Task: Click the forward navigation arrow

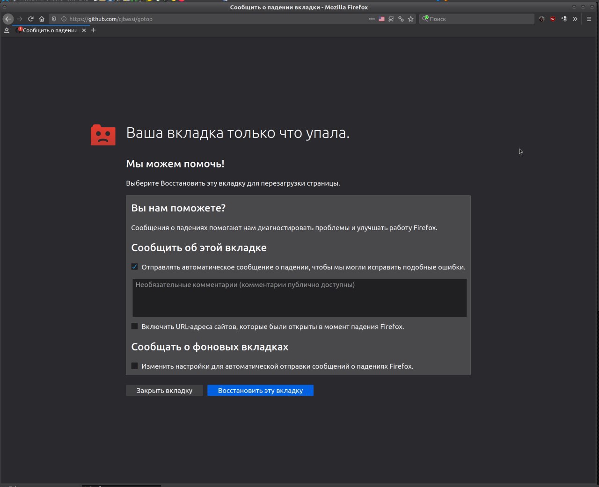Action: (20, 19)
